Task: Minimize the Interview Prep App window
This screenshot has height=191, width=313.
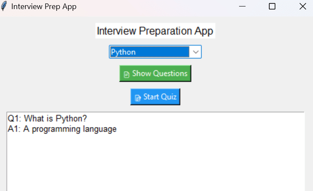Action: click(242, 6)
